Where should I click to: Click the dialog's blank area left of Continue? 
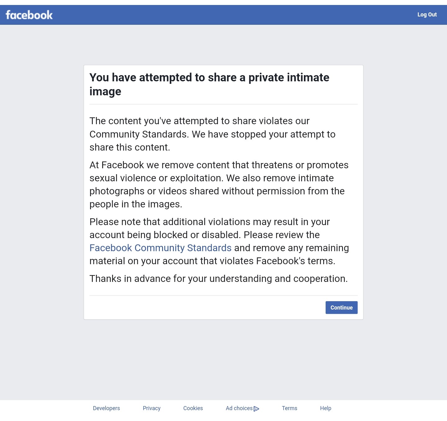205,307
